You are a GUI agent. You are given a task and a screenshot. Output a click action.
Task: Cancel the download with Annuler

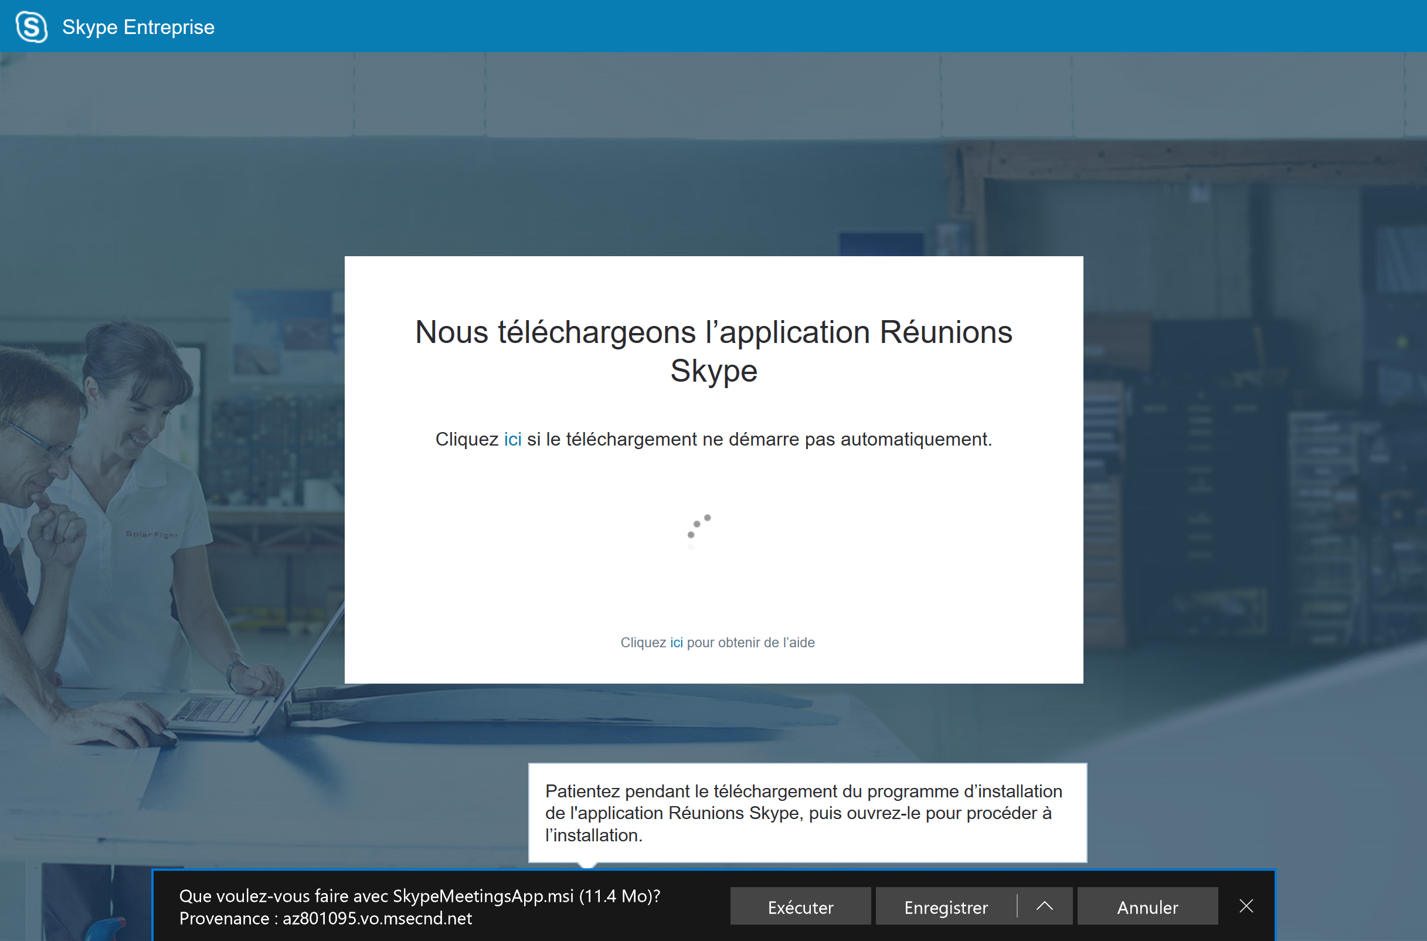(x=1147, y=906)
